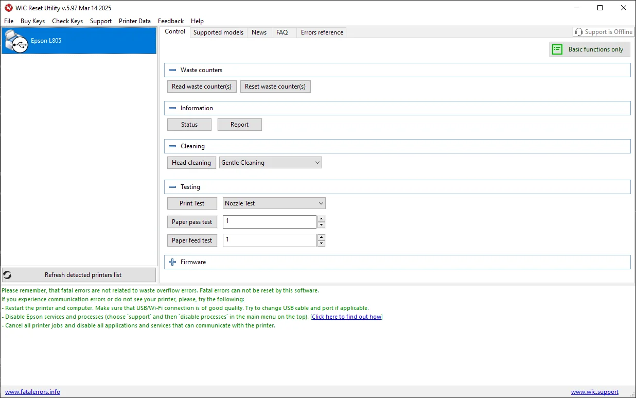Click the refresh arrows icon in the printers list button
Viewport: 636px width, 398px height.
7,275
